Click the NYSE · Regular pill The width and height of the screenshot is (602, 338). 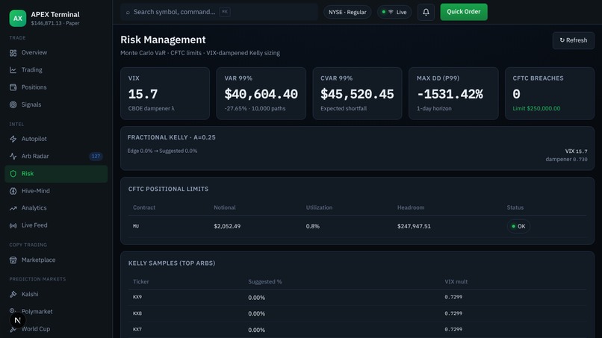[x=347, y=12]
